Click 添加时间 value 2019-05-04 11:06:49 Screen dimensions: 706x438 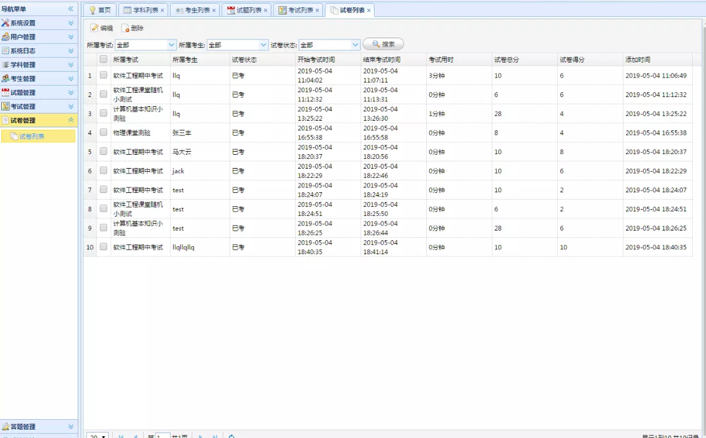click(x=656, y=76)
